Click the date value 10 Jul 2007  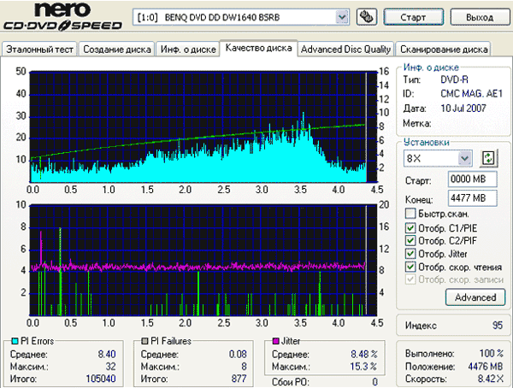(x=463, y=109)
